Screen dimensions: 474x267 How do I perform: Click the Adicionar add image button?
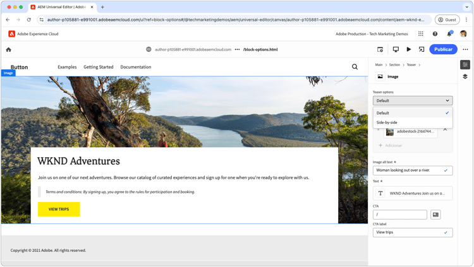391,145
